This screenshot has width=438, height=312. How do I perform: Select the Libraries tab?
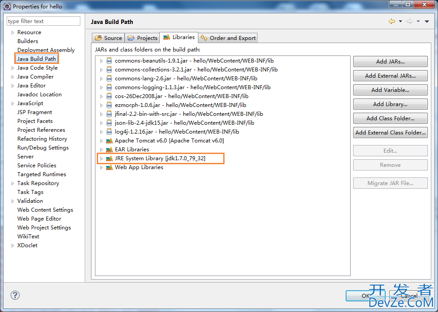click(179, 37)
